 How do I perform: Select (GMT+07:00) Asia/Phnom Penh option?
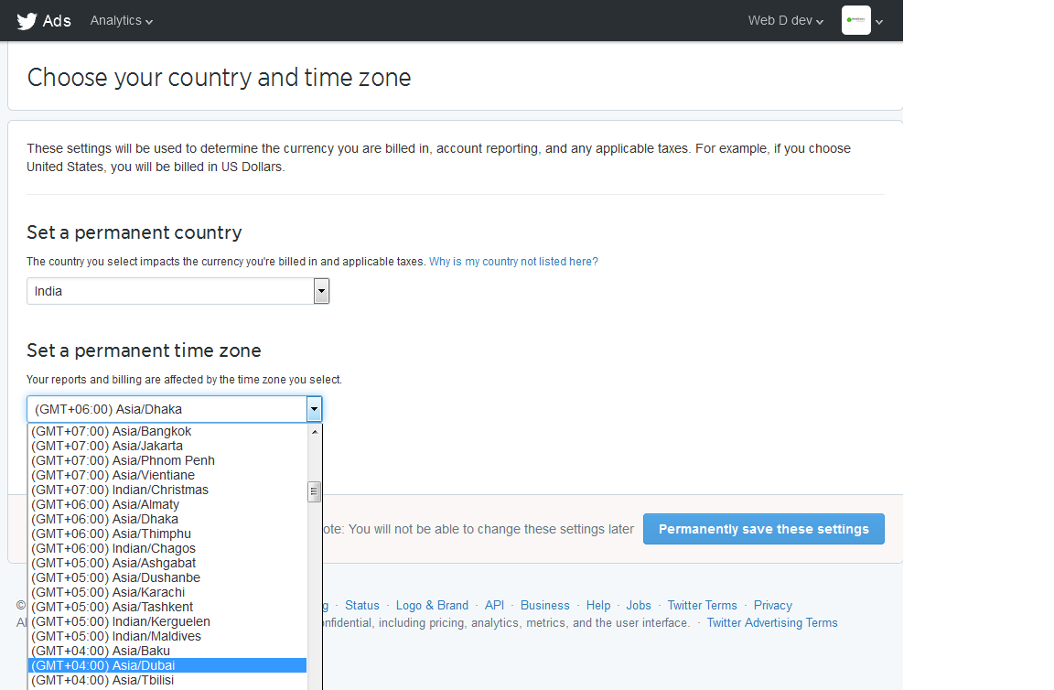coord(167,460)
